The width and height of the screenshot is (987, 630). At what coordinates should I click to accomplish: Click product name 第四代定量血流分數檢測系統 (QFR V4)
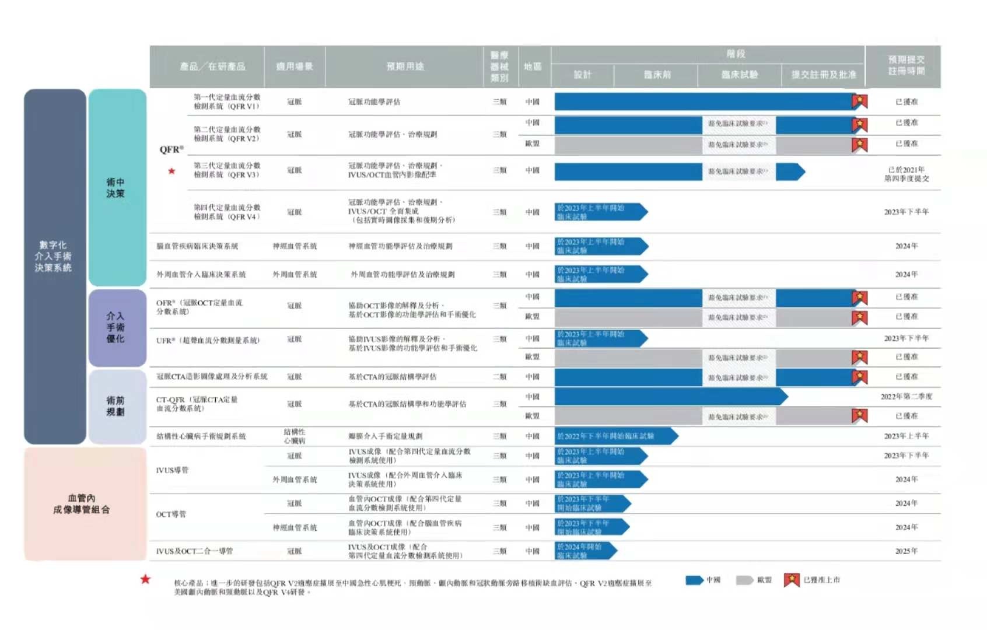(227, 212)
